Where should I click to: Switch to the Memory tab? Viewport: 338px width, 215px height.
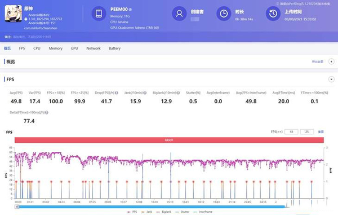[55, 49]
